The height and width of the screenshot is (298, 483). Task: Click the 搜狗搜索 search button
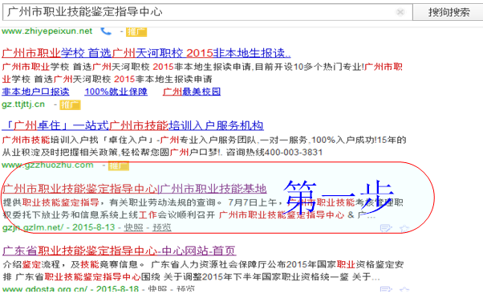point(448,12)
